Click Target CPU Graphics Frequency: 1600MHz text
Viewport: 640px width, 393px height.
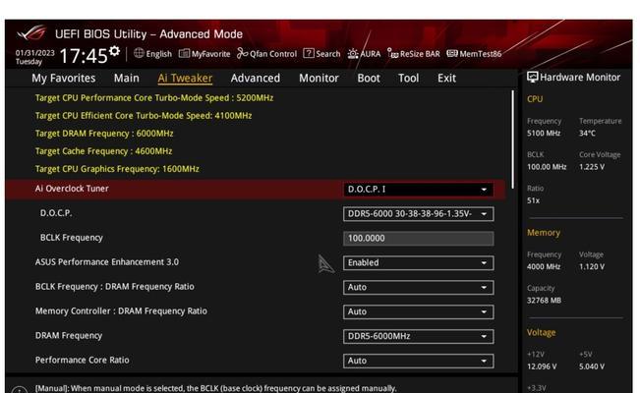(117, 169)
